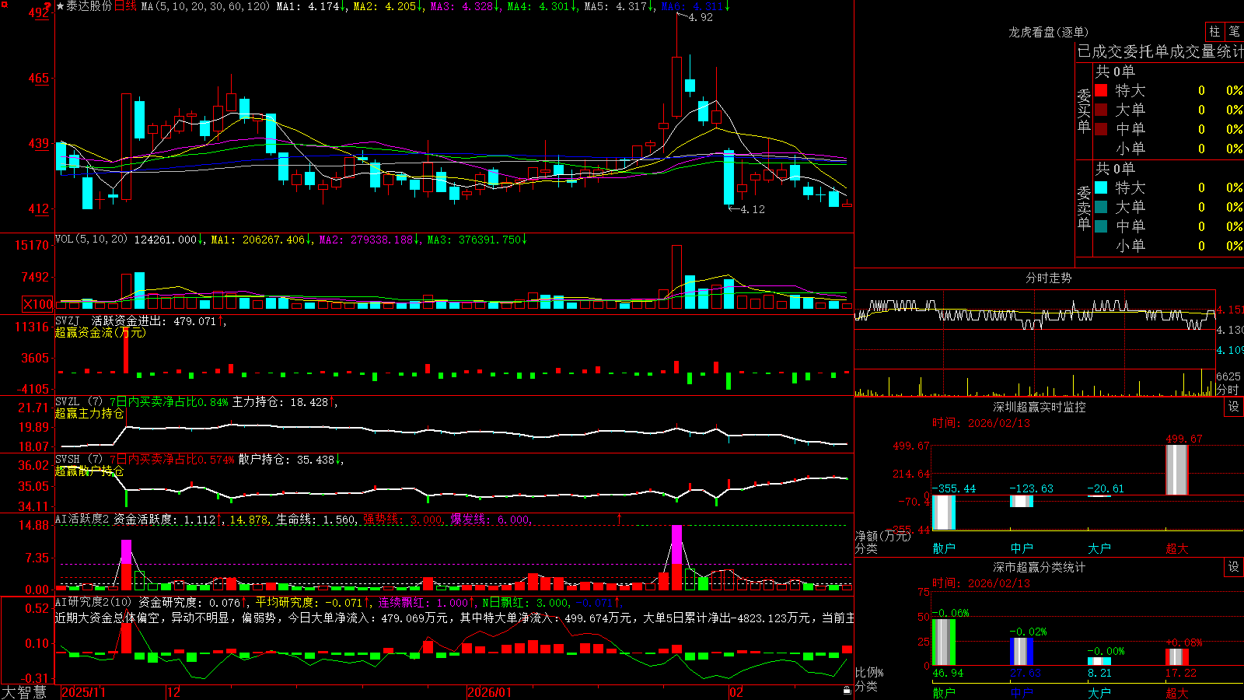Viewport: 1244px width, 700px height.
Task: Click the 散户持仓: 35.438 value
Action: (x=286, y=460)
